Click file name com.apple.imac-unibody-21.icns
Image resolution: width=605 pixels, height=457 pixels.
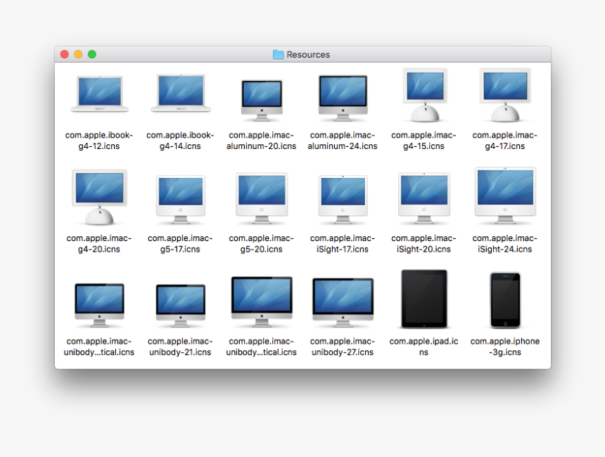click(180, 347)
